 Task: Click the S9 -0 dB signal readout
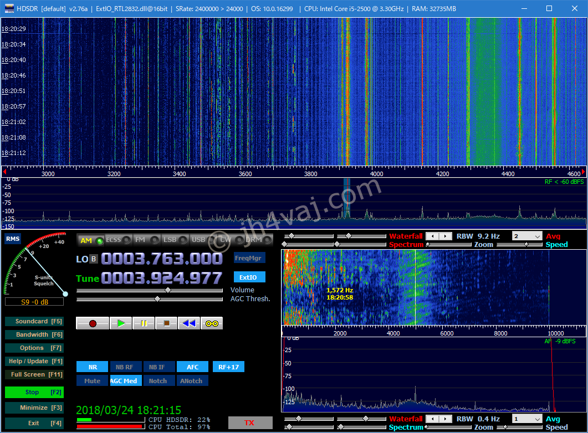(34, 302)
